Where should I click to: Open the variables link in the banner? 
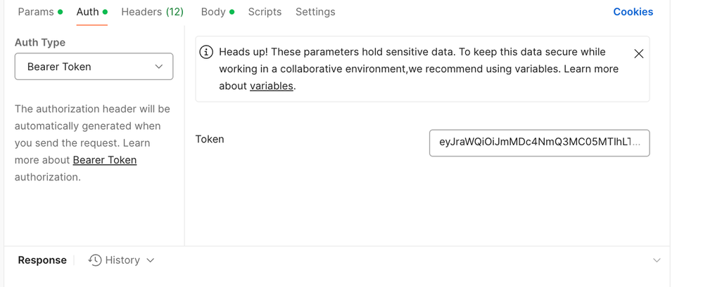(x=271, y=86)
